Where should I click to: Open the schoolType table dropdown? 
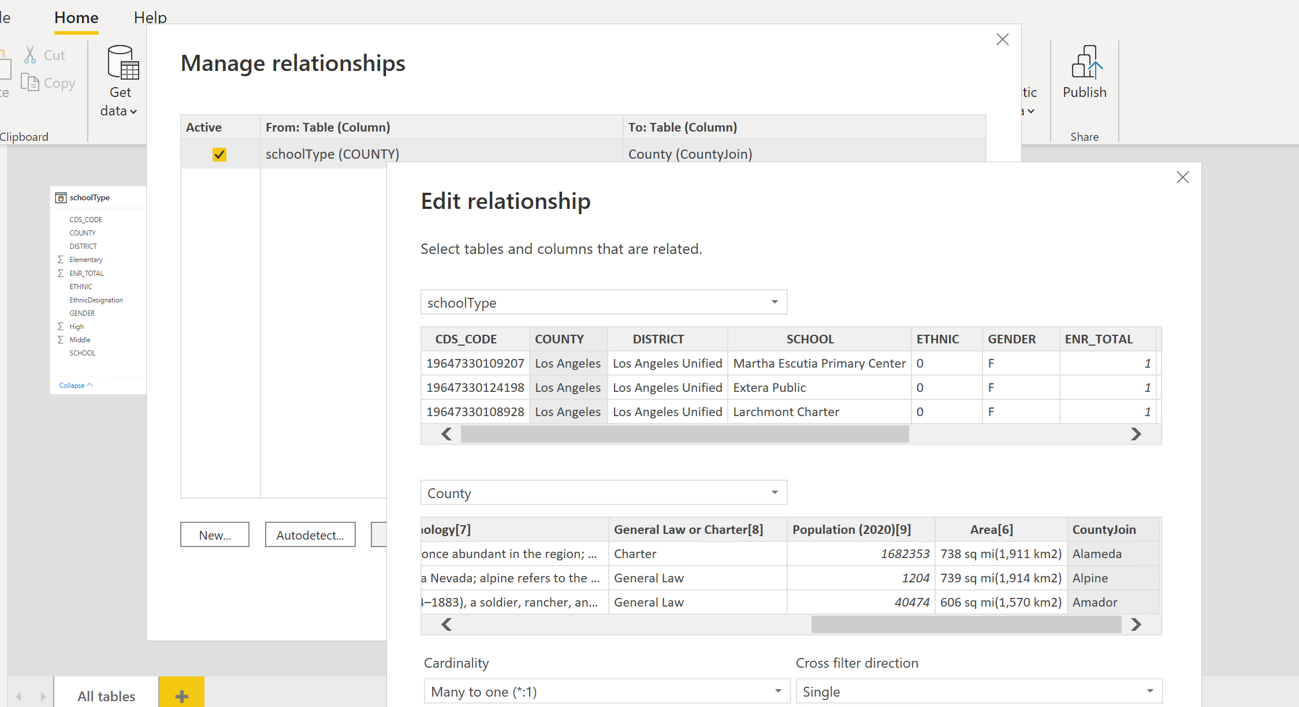point(603,302)
